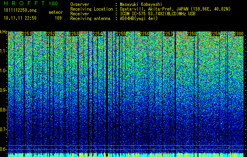247x157 pixels.
Task: Click the 1.1 kHz axis label
Action: tap(3, 51)
